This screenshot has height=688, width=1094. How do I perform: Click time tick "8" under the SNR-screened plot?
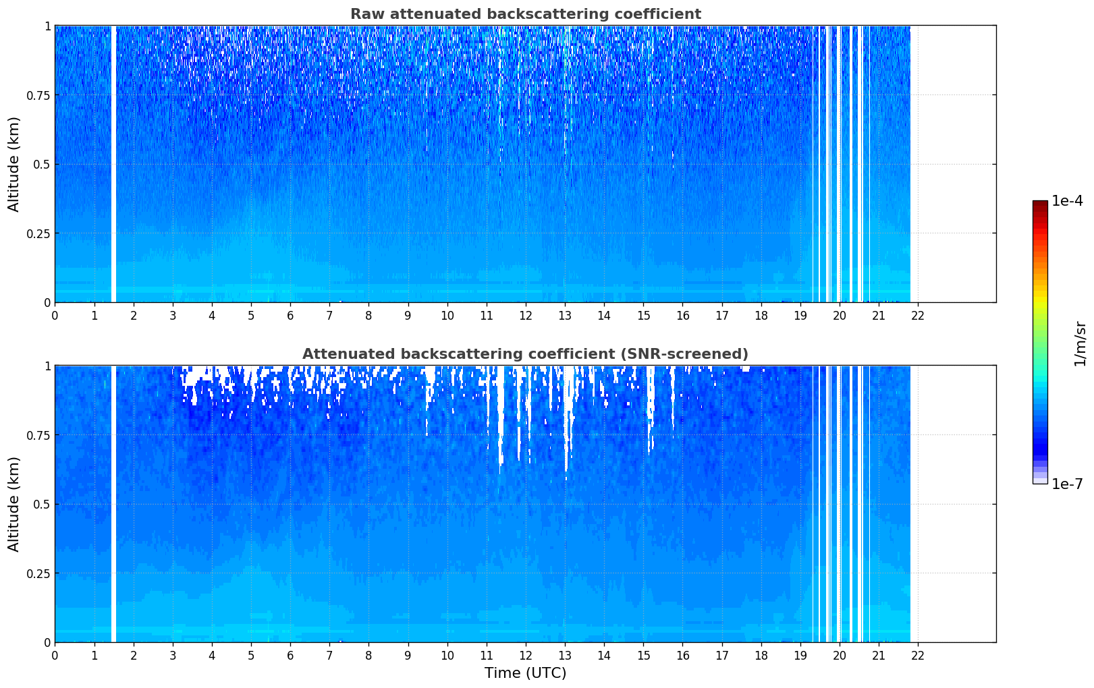(368, 655)
